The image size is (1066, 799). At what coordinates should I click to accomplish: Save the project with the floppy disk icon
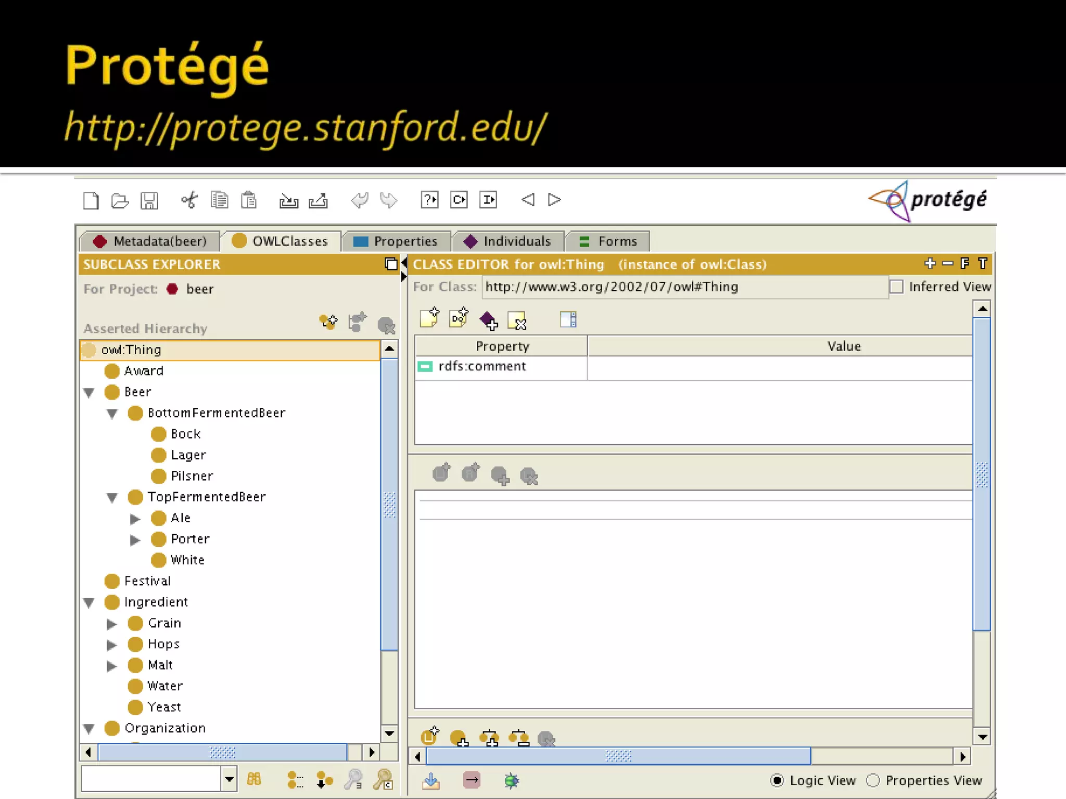click(149, 200)
